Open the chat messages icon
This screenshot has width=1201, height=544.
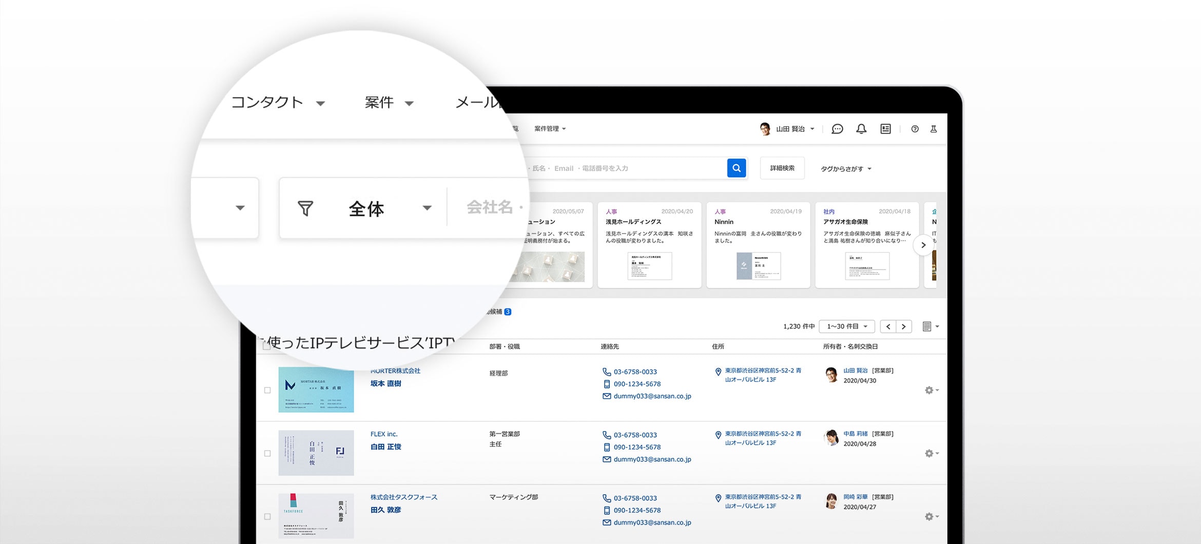(837, 129)
